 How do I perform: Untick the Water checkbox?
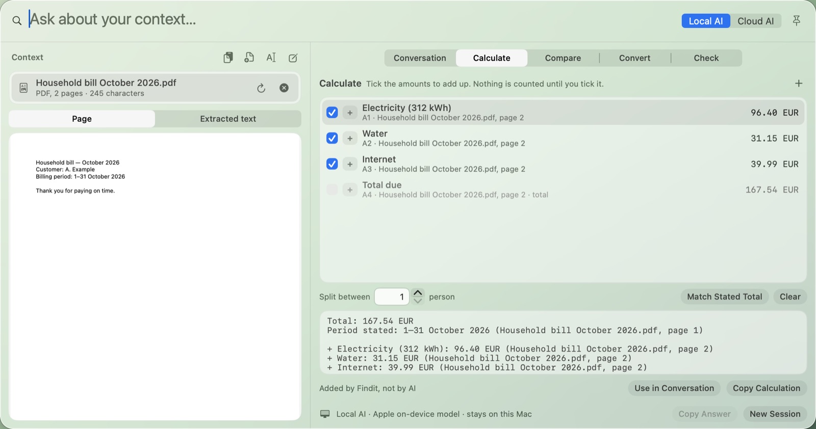[332, 138]
